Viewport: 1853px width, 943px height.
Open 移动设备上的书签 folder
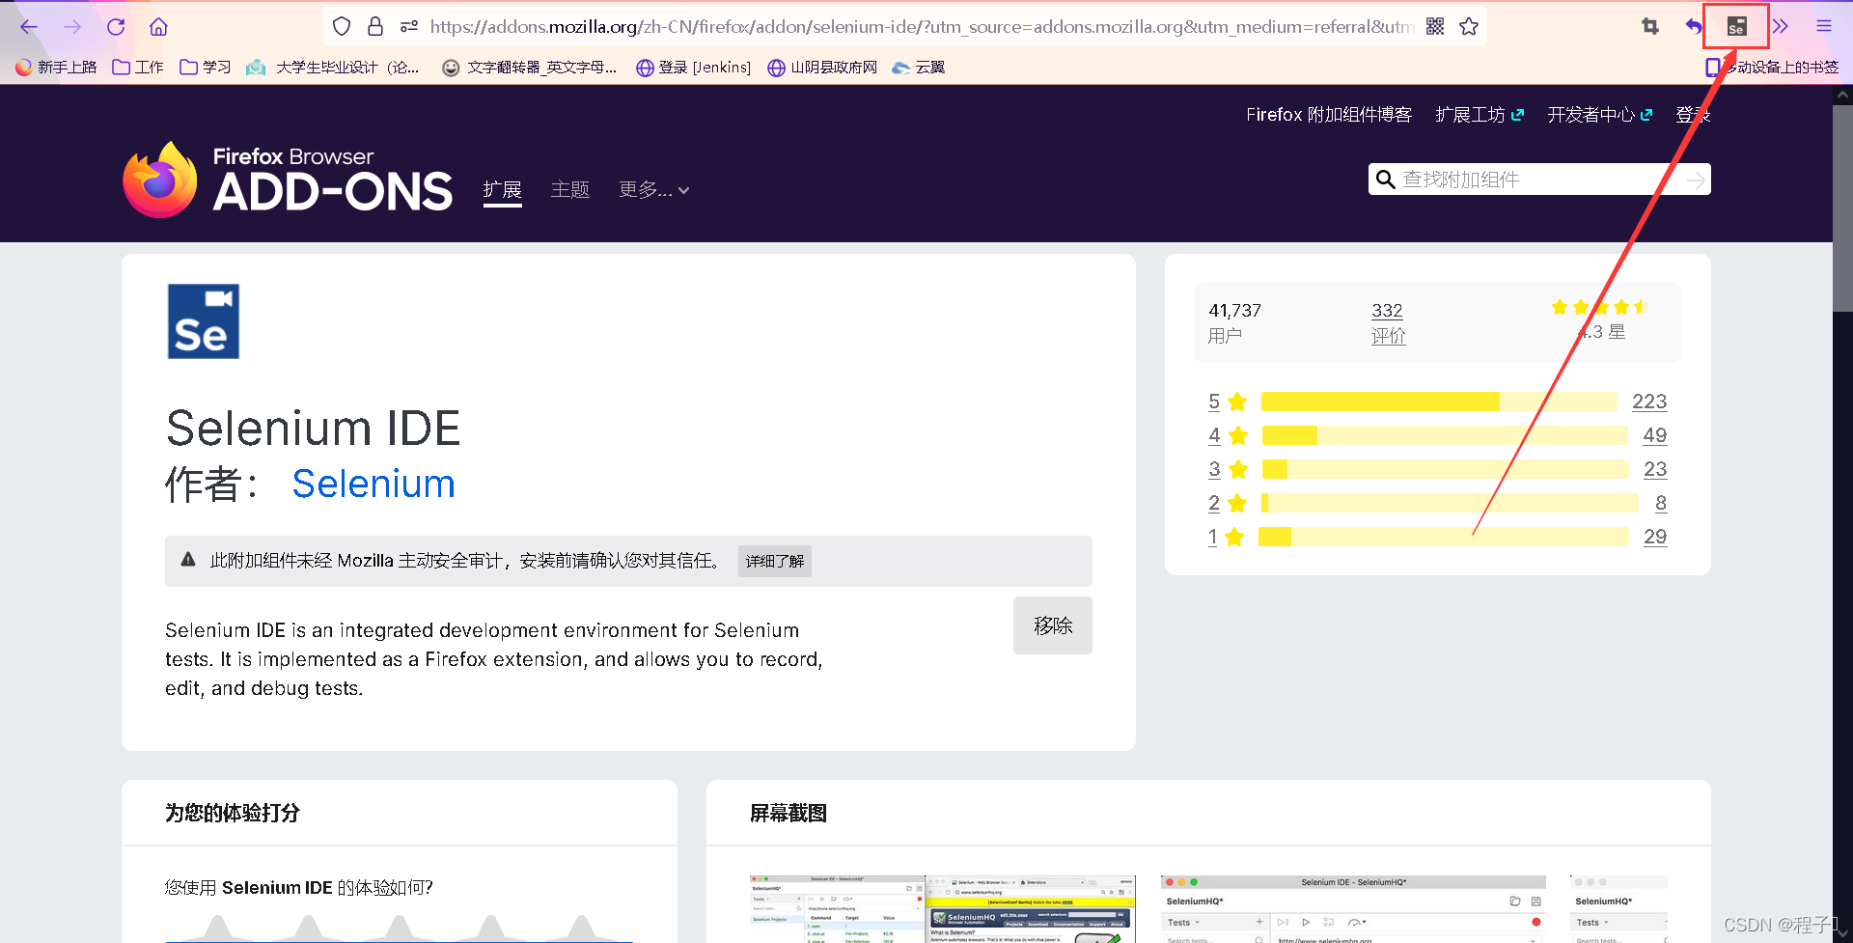click(1772, 68)
